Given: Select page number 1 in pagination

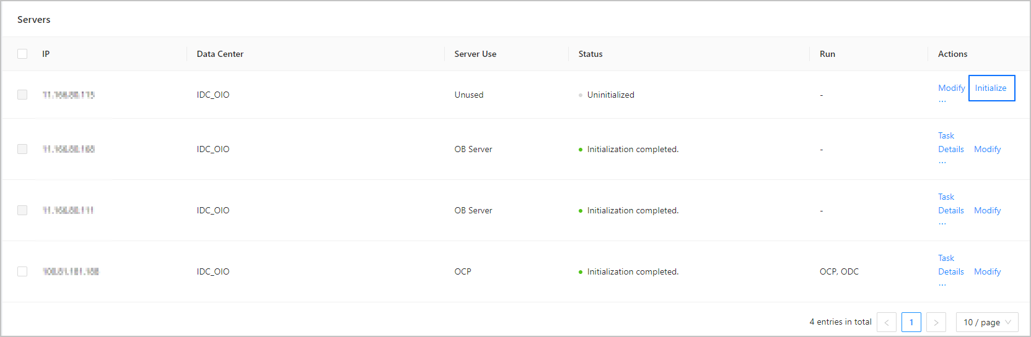Looking at the screenshot, I should pos(911,322).
